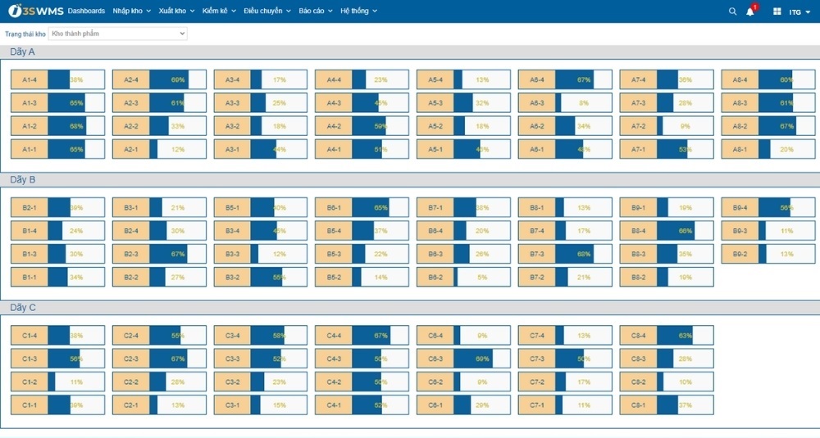Open the Kiểm kê menu
The height and width of the screenshot is (438, 820).
220,11
